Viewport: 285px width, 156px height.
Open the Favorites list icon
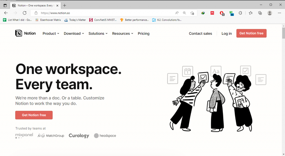[251, 13]
